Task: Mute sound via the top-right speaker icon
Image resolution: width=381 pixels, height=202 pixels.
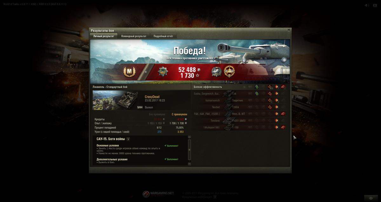Action: [x=367, y=5]
